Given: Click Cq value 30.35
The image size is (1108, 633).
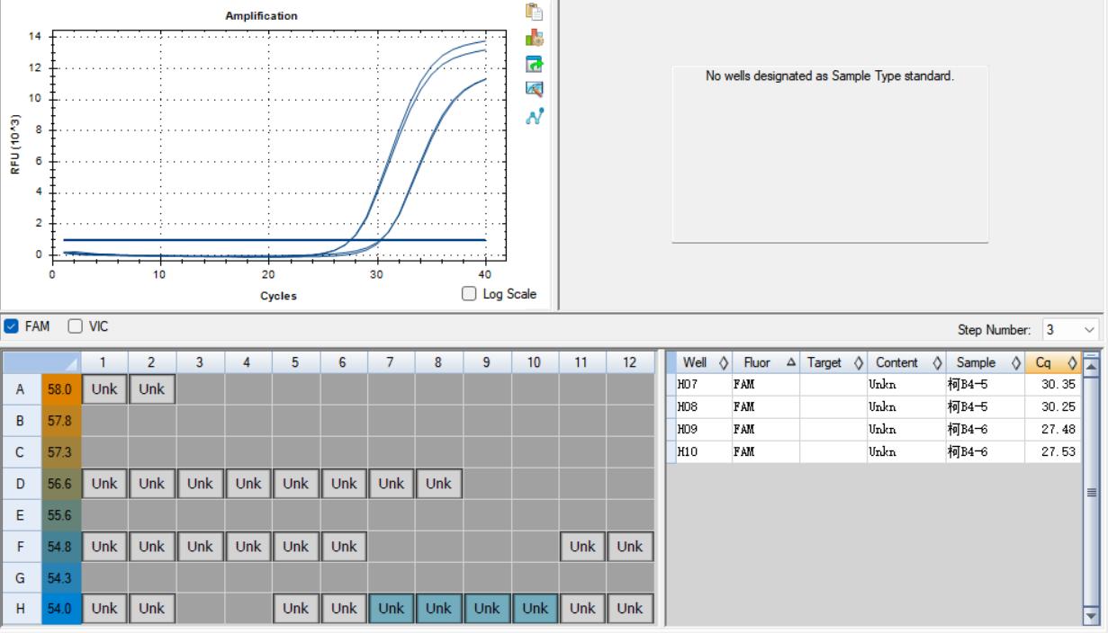Looking at the screenshot, I should [1058, 384].
